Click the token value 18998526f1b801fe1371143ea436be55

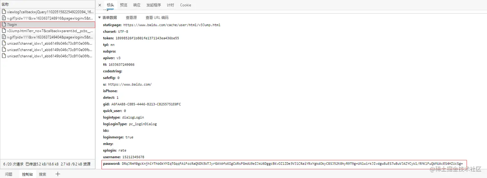[x=147, y=38]
